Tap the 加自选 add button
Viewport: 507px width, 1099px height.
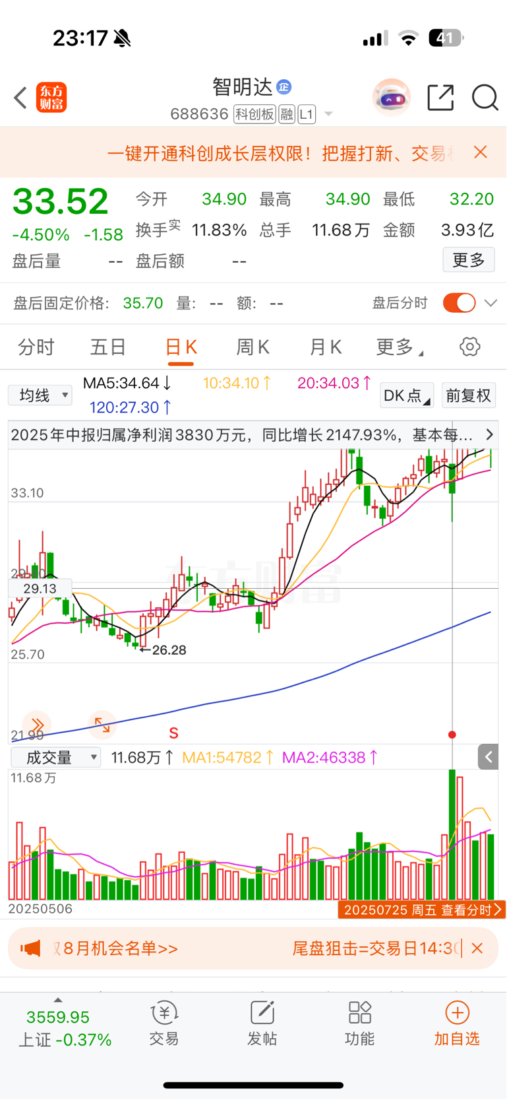pyautogui.click(x=457, y=1024)
